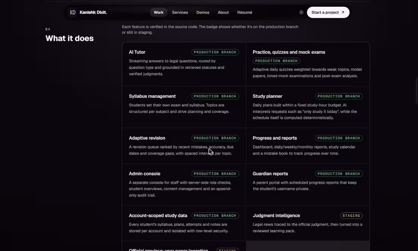Click the Adaptive revision title

[x=147, y=138]
